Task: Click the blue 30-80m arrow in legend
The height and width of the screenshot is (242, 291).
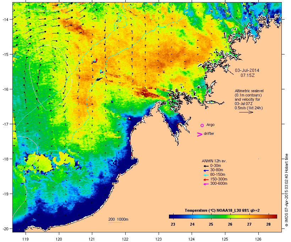Action: point(206,170)
